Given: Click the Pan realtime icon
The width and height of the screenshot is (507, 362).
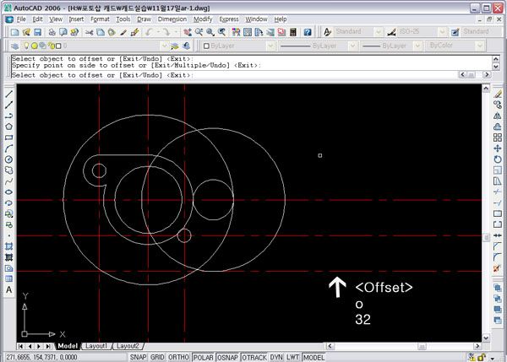Looking at the screenshot, I should pos(188,32).
